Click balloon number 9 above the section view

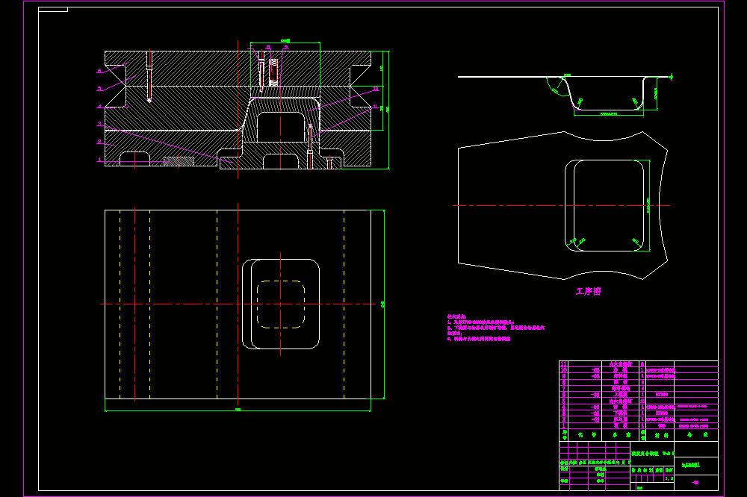(286, 47)
